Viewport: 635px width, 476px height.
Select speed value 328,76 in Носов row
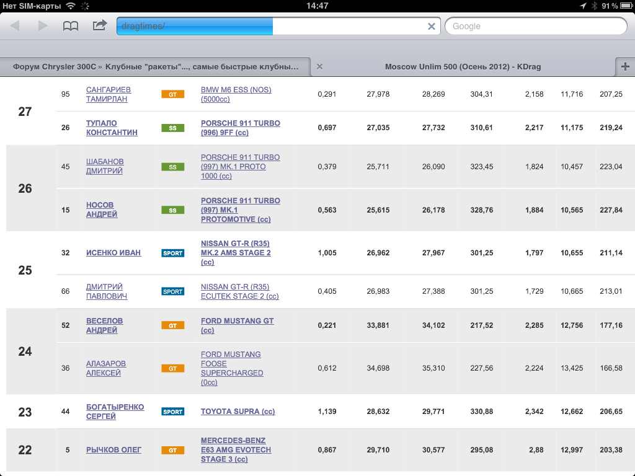[481, 210]
